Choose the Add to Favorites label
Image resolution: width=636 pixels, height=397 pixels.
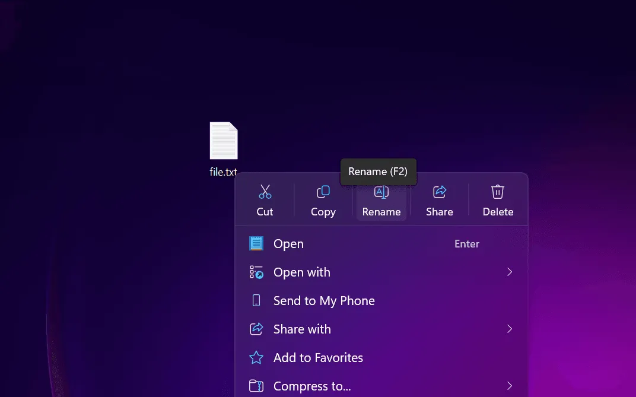pos(318,358)
